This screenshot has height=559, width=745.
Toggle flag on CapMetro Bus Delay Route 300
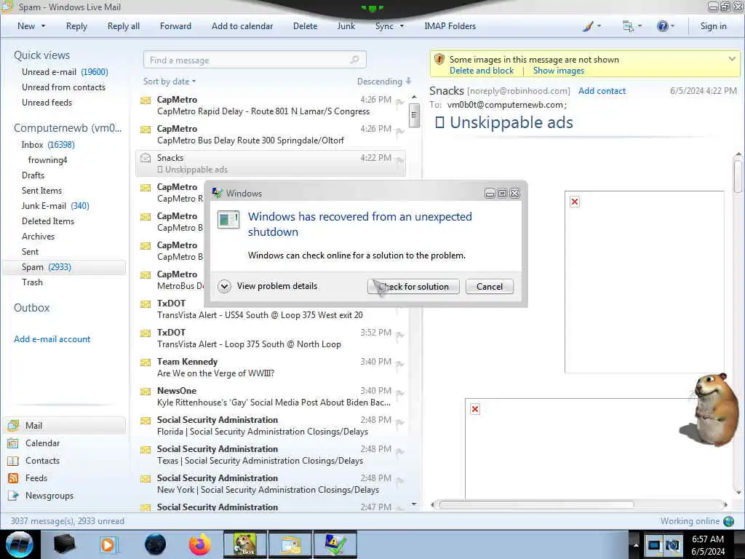pos(399,132)
